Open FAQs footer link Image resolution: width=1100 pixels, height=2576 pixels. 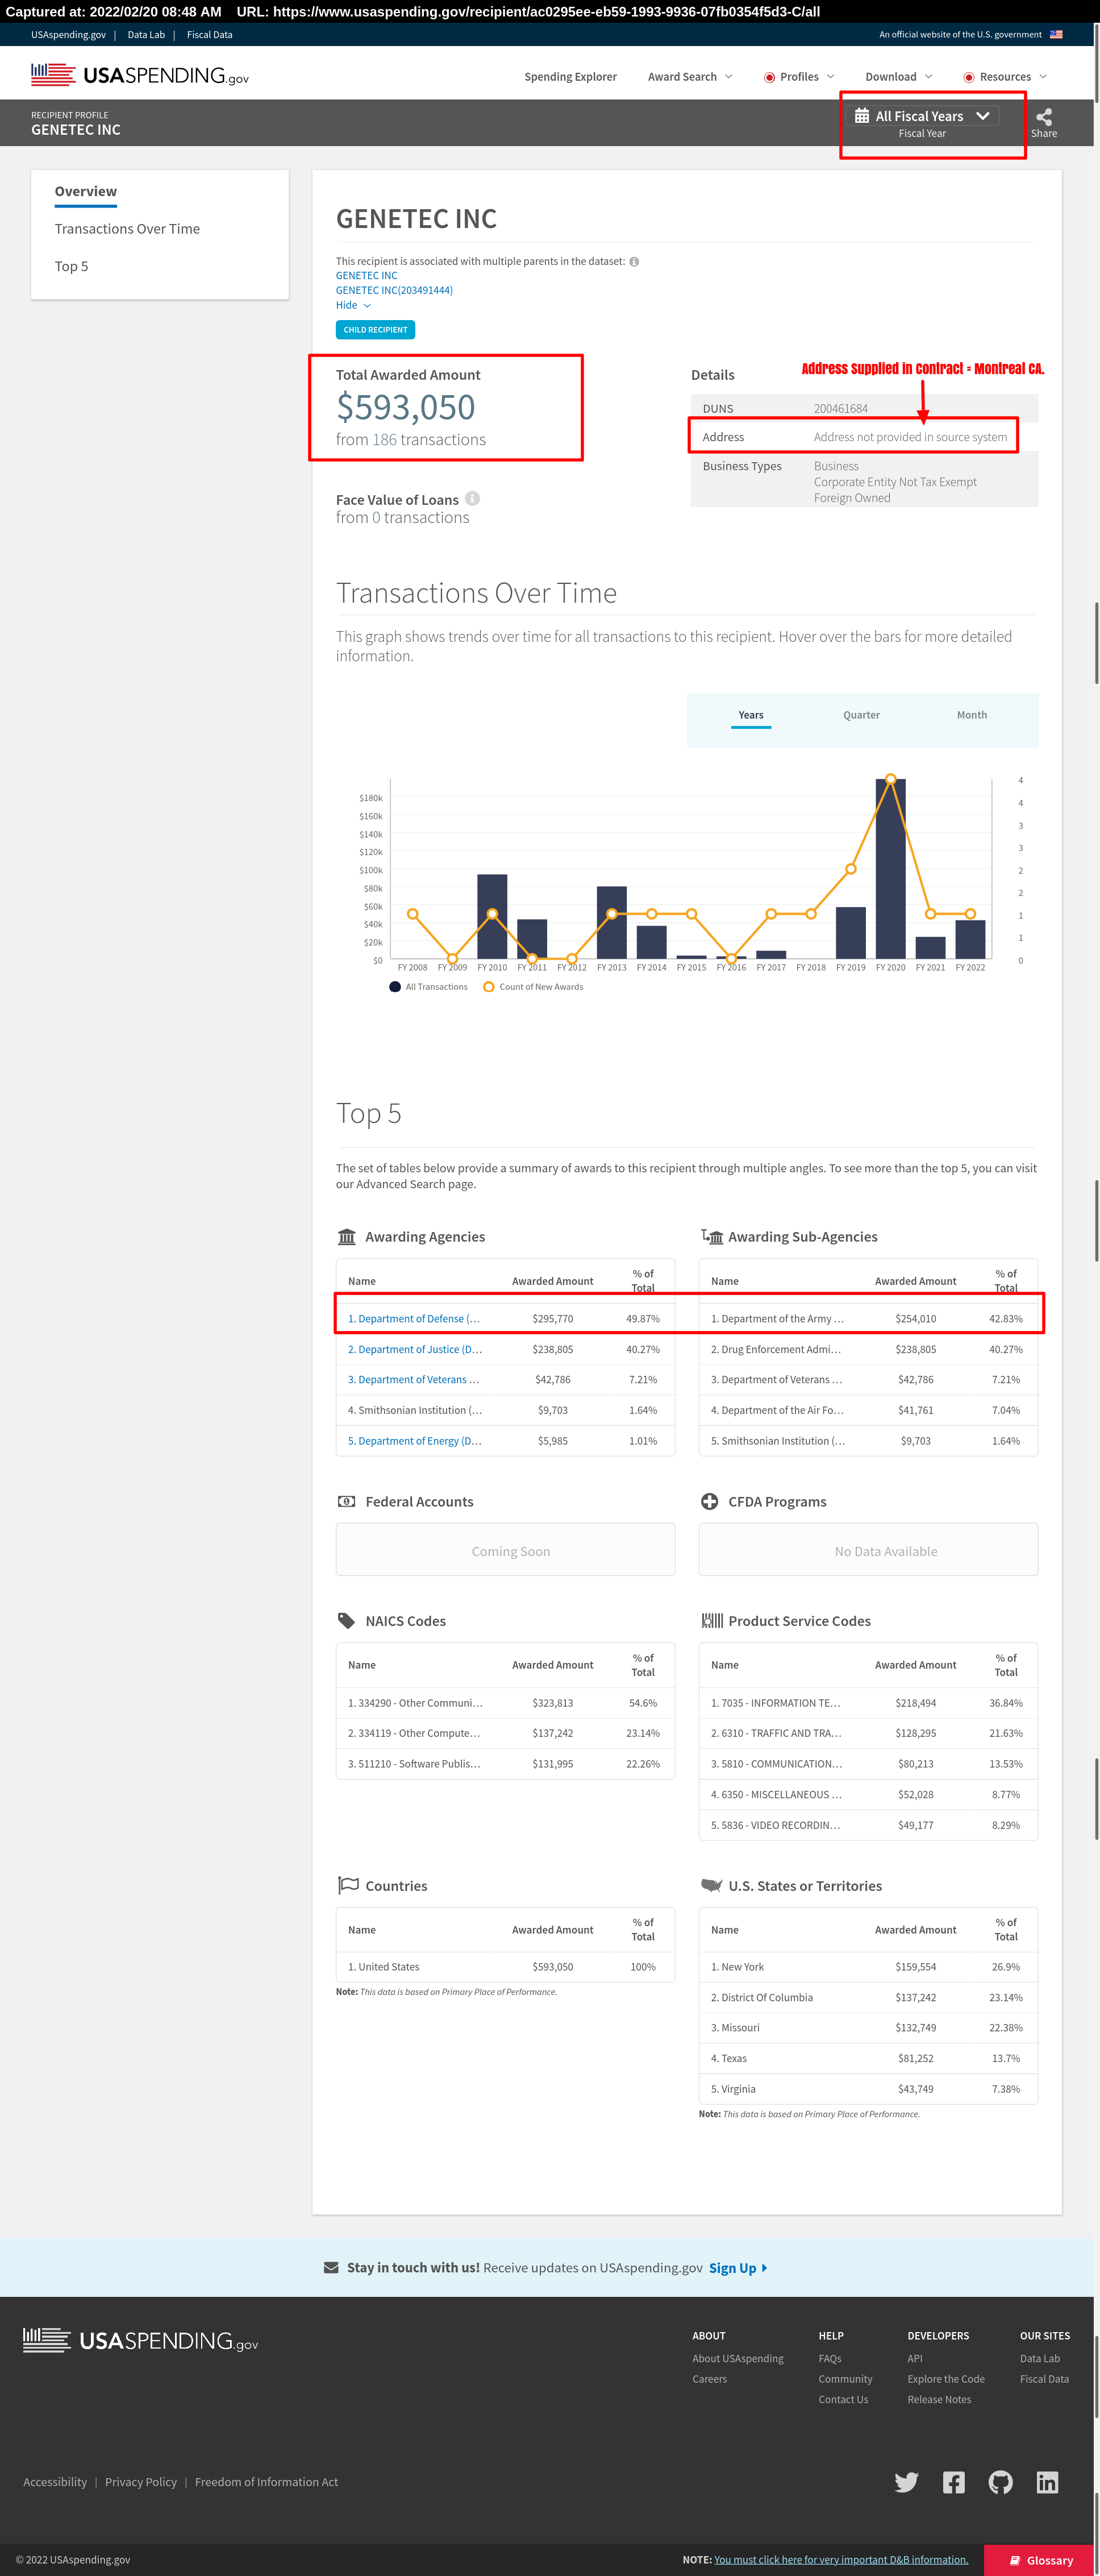point(830,2358)
